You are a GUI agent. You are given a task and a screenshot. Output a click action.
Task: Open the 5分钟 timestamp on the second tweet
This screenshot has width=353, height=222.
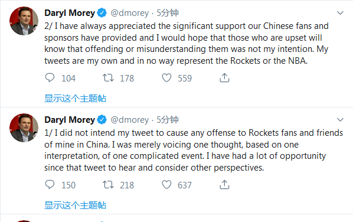[x=168, y=119]
